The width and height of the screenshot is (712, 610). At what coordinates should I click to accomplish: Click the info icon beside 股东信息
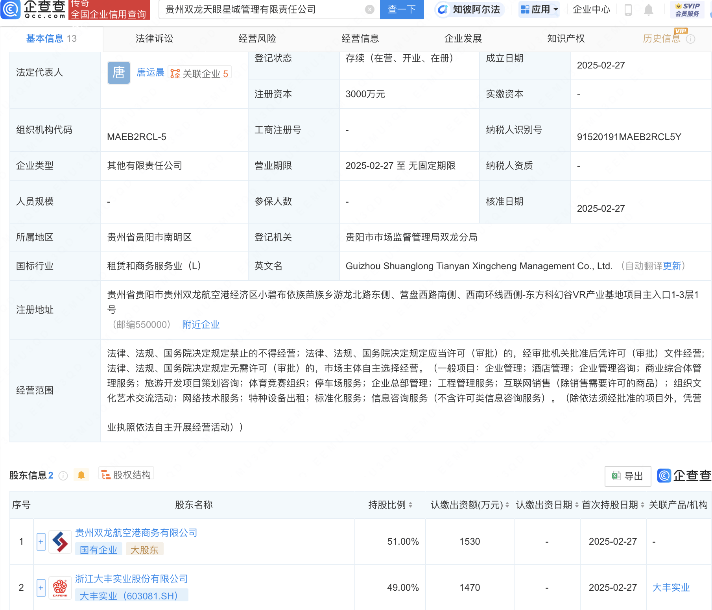click(x=63, y=476)
